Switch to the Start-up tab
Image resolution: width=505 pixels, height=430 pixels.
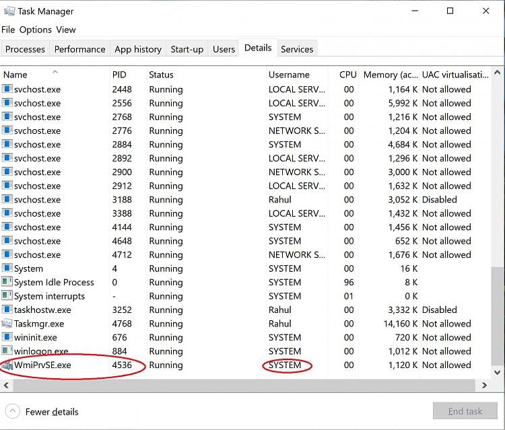click(x=187, y=49)
